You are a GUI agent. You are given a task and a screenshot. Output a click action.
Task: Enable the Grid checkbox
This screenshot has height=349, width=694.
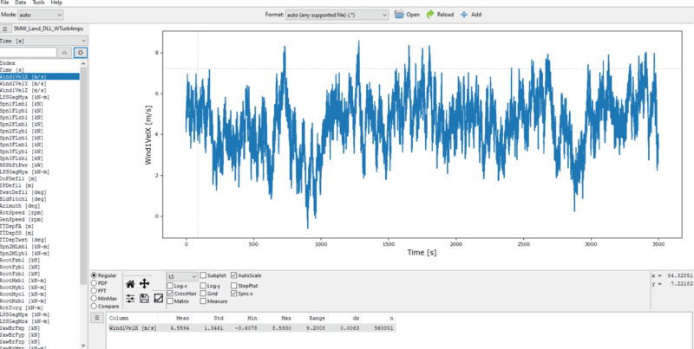point(202,294)
